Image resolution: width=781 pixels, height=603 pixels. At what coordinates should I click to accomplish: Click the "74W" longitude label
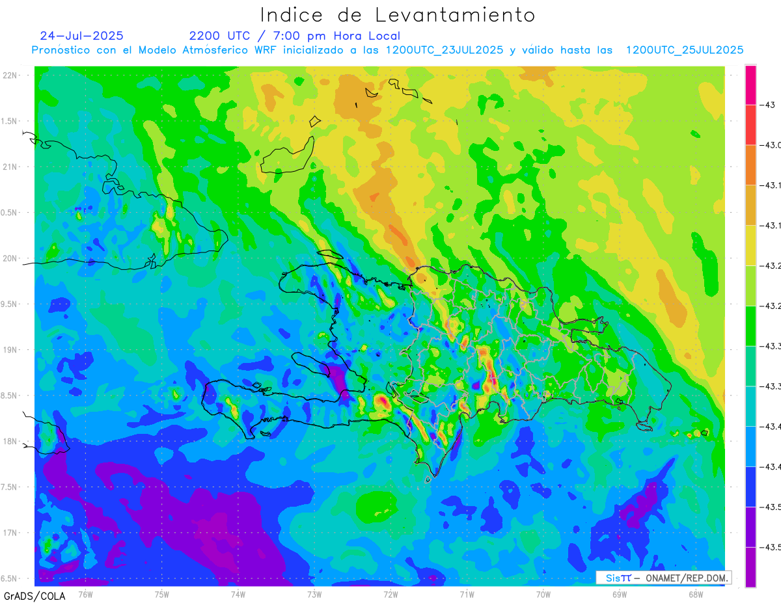[238, 594]
